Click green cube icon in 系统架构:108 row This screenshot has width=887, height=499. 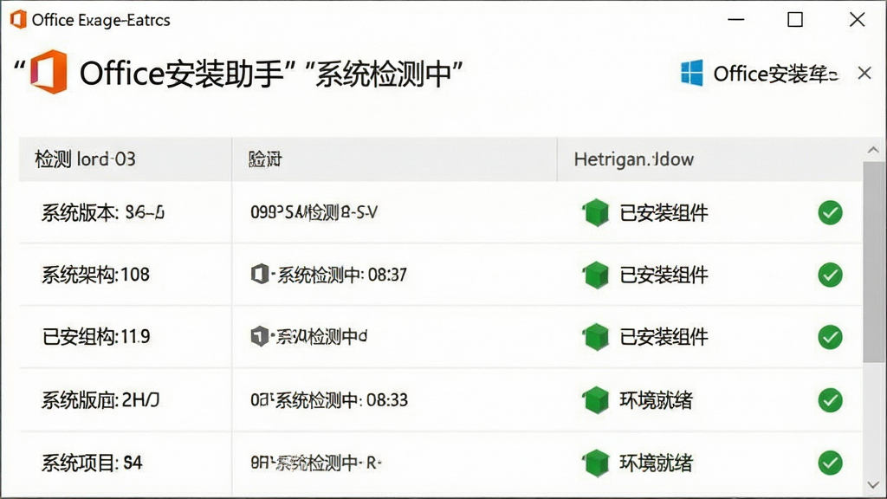(596, 275)
